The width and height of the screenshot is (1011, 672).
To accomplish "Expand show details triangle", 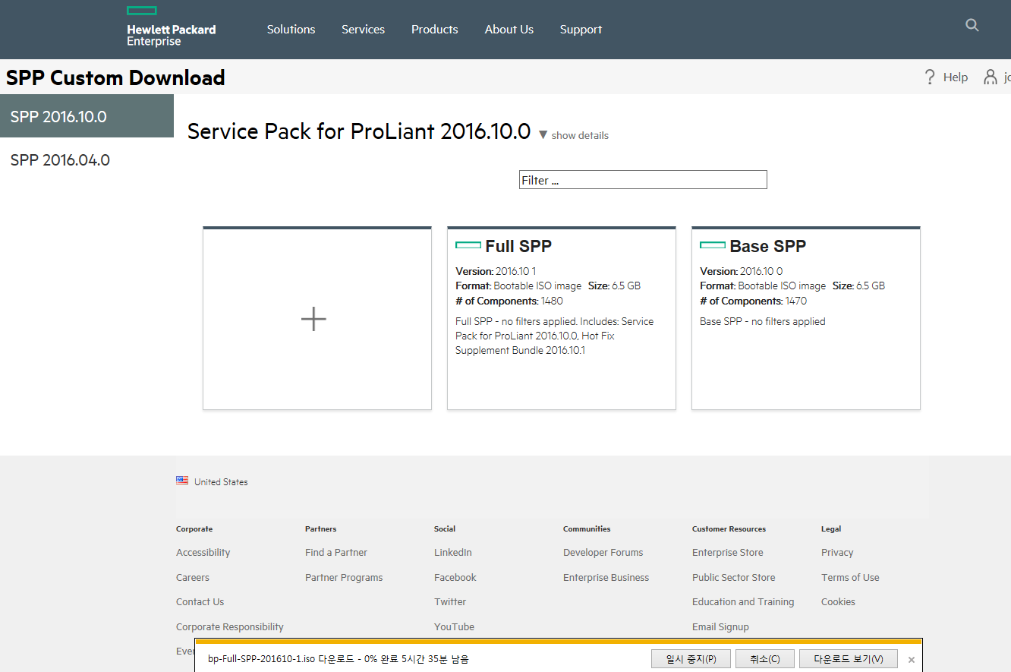I will [543, 135].
